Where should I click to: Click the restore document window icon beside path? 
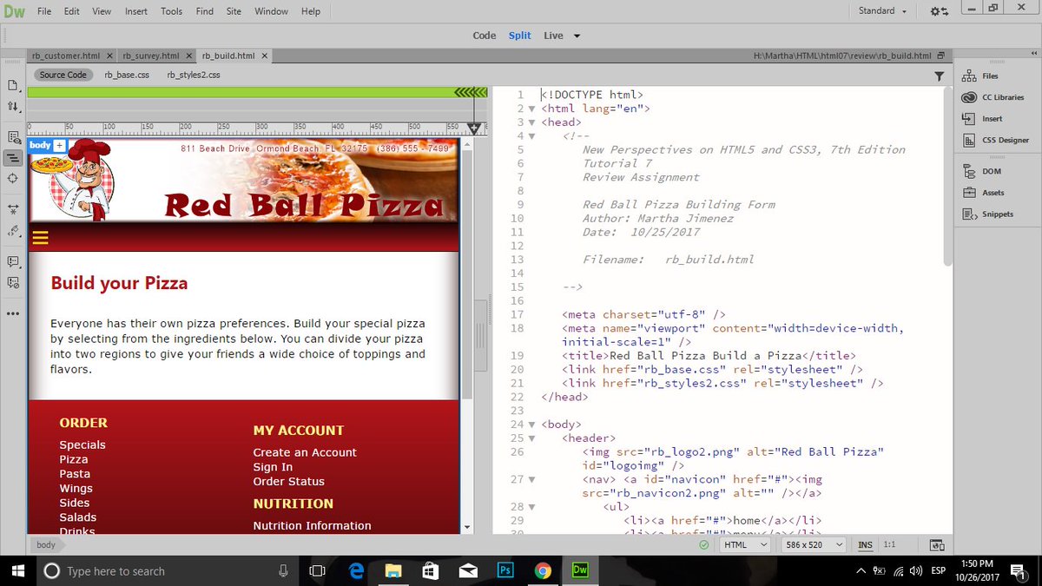click(x=940, y=56)
